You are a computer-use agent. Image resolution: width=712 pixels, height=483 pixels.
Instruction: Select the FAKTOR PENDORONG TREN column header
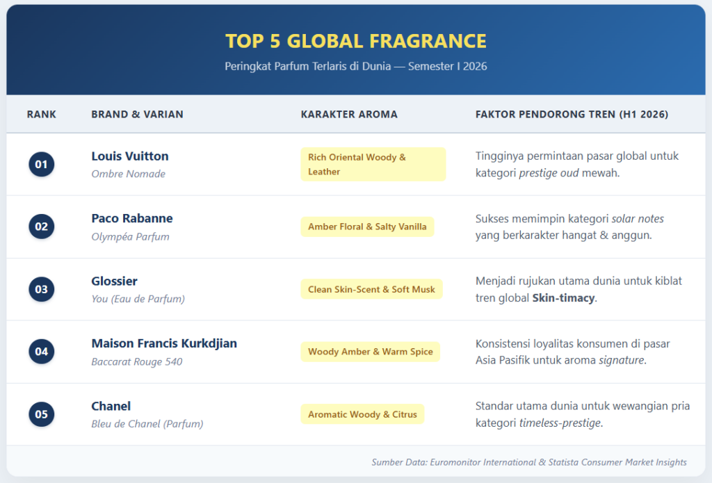[572, 115]
